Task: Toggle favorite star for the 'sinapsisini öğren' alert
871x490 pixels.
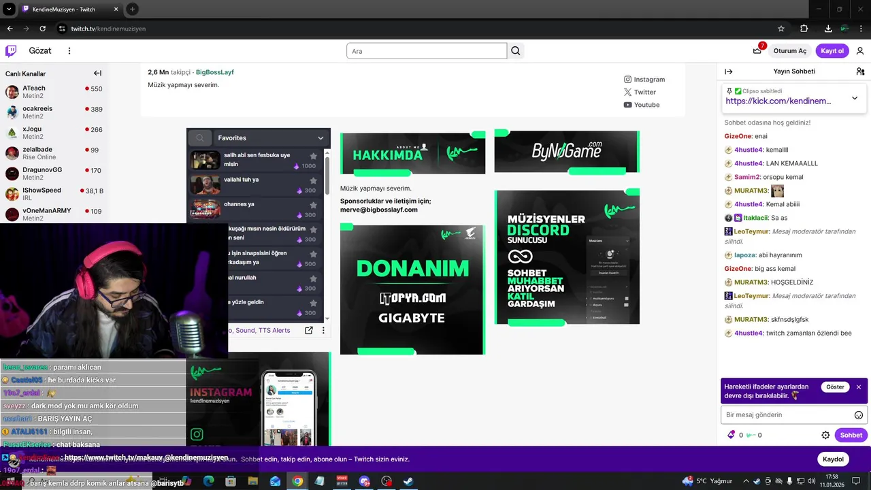Action: [x=313, y=254]
